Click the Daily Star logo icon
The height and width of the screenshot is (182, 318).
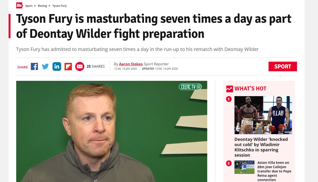19,6
